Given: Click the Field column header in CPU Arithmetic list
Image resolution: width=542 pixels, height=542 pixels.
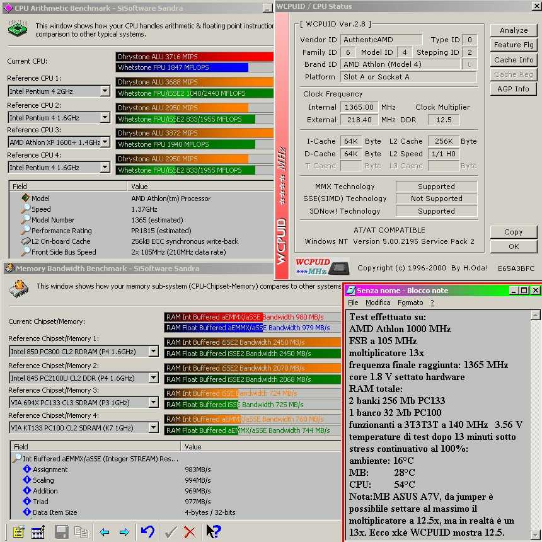Looking at the screenshot, I should (x=68, y=187).
